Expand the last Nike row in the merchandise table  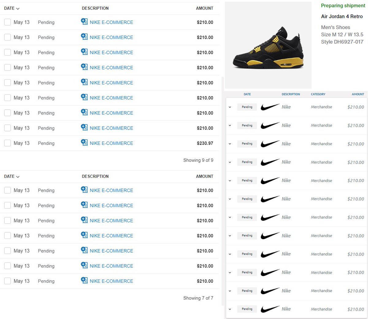(x=230, y=309)
